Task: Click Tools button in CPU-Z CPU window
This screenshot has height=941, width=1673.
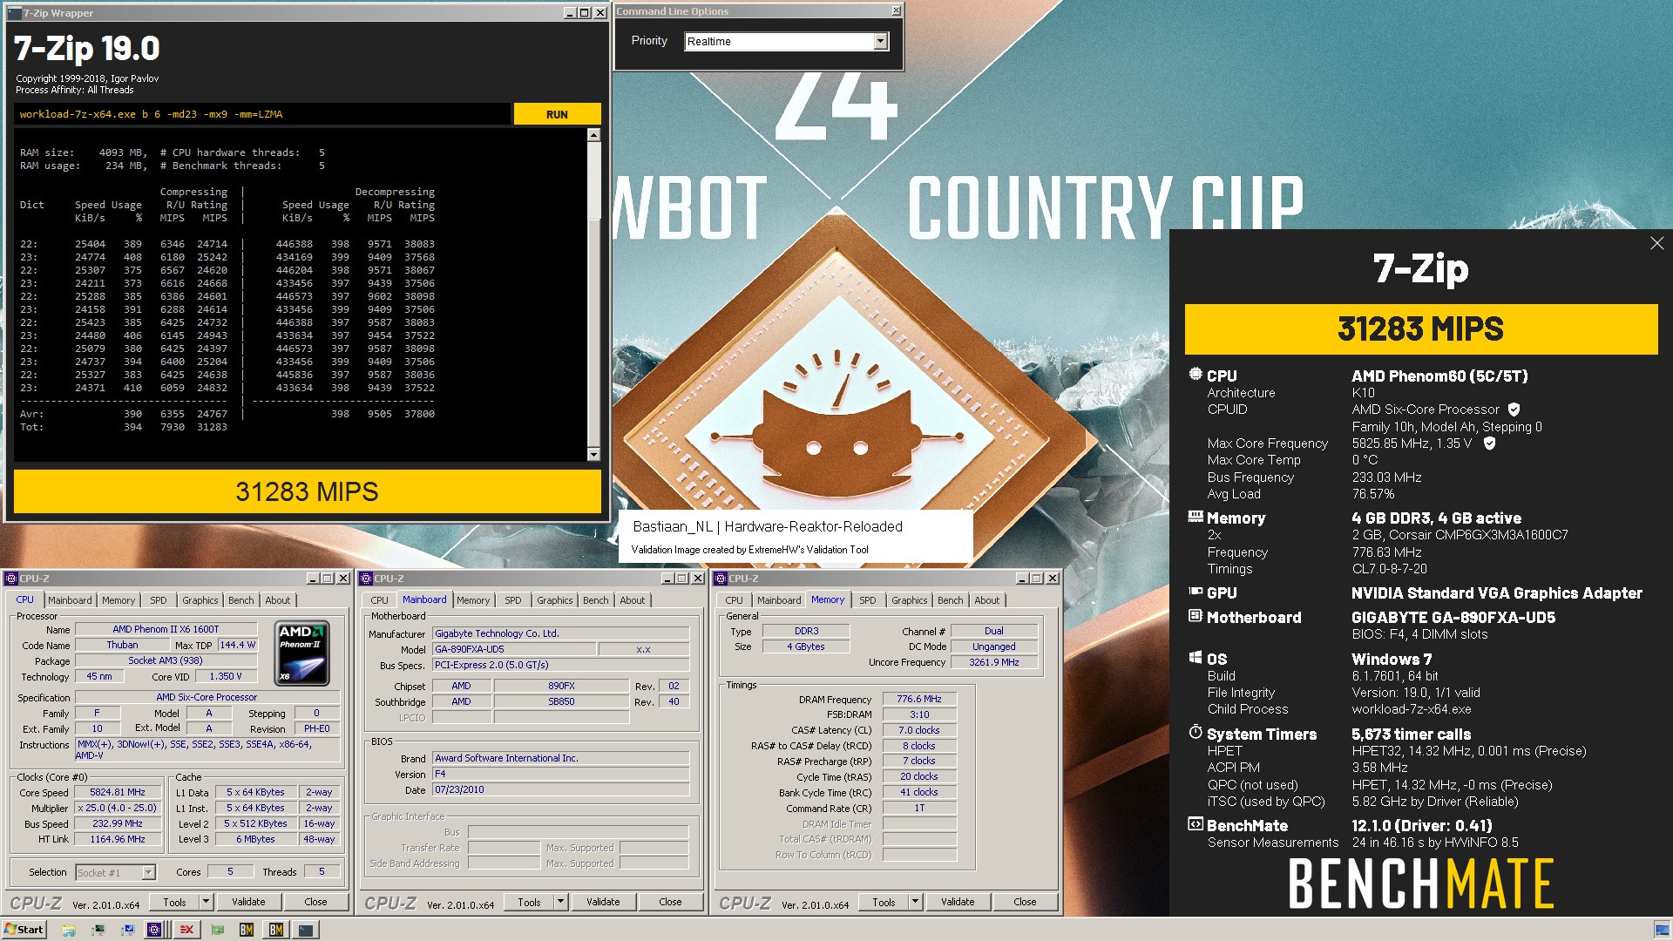Action: (x=174, y=902)
